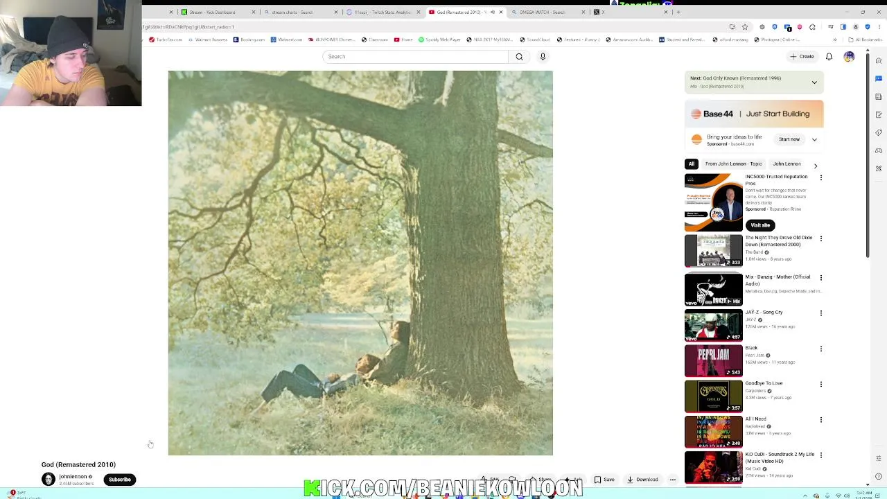Open options for The Night They Drove Old Dixie Down
This screenshot has width=887, height=499.
click(821, 238)
